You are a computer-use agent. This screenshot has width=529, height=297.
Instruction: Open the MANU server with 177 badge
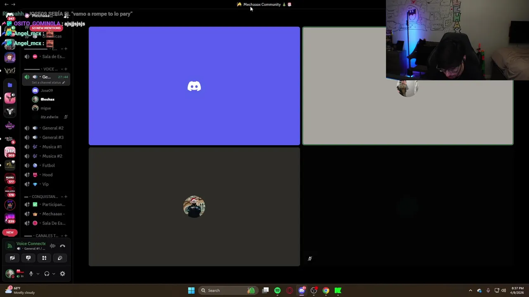point(10,179)
